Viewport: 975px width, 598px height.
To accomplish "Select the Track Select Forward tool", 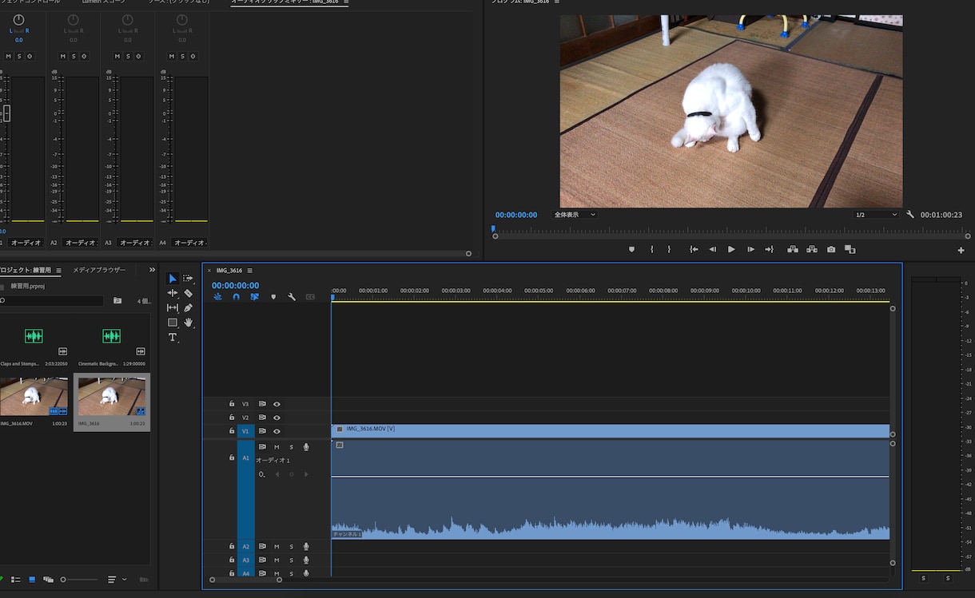I will pos(188,279).
